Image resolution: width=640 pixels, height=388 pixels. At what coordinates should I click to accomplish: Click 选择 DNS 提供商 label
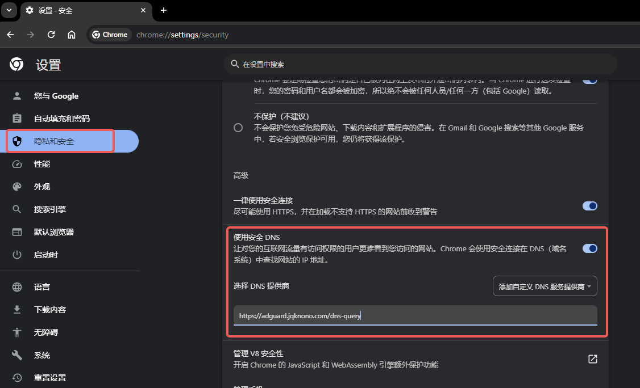pos(261,286)
